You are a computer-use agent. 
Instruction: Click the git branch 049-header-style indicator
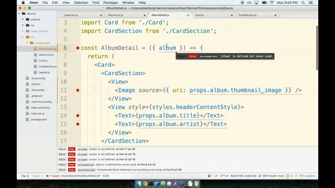click(271, 176)
